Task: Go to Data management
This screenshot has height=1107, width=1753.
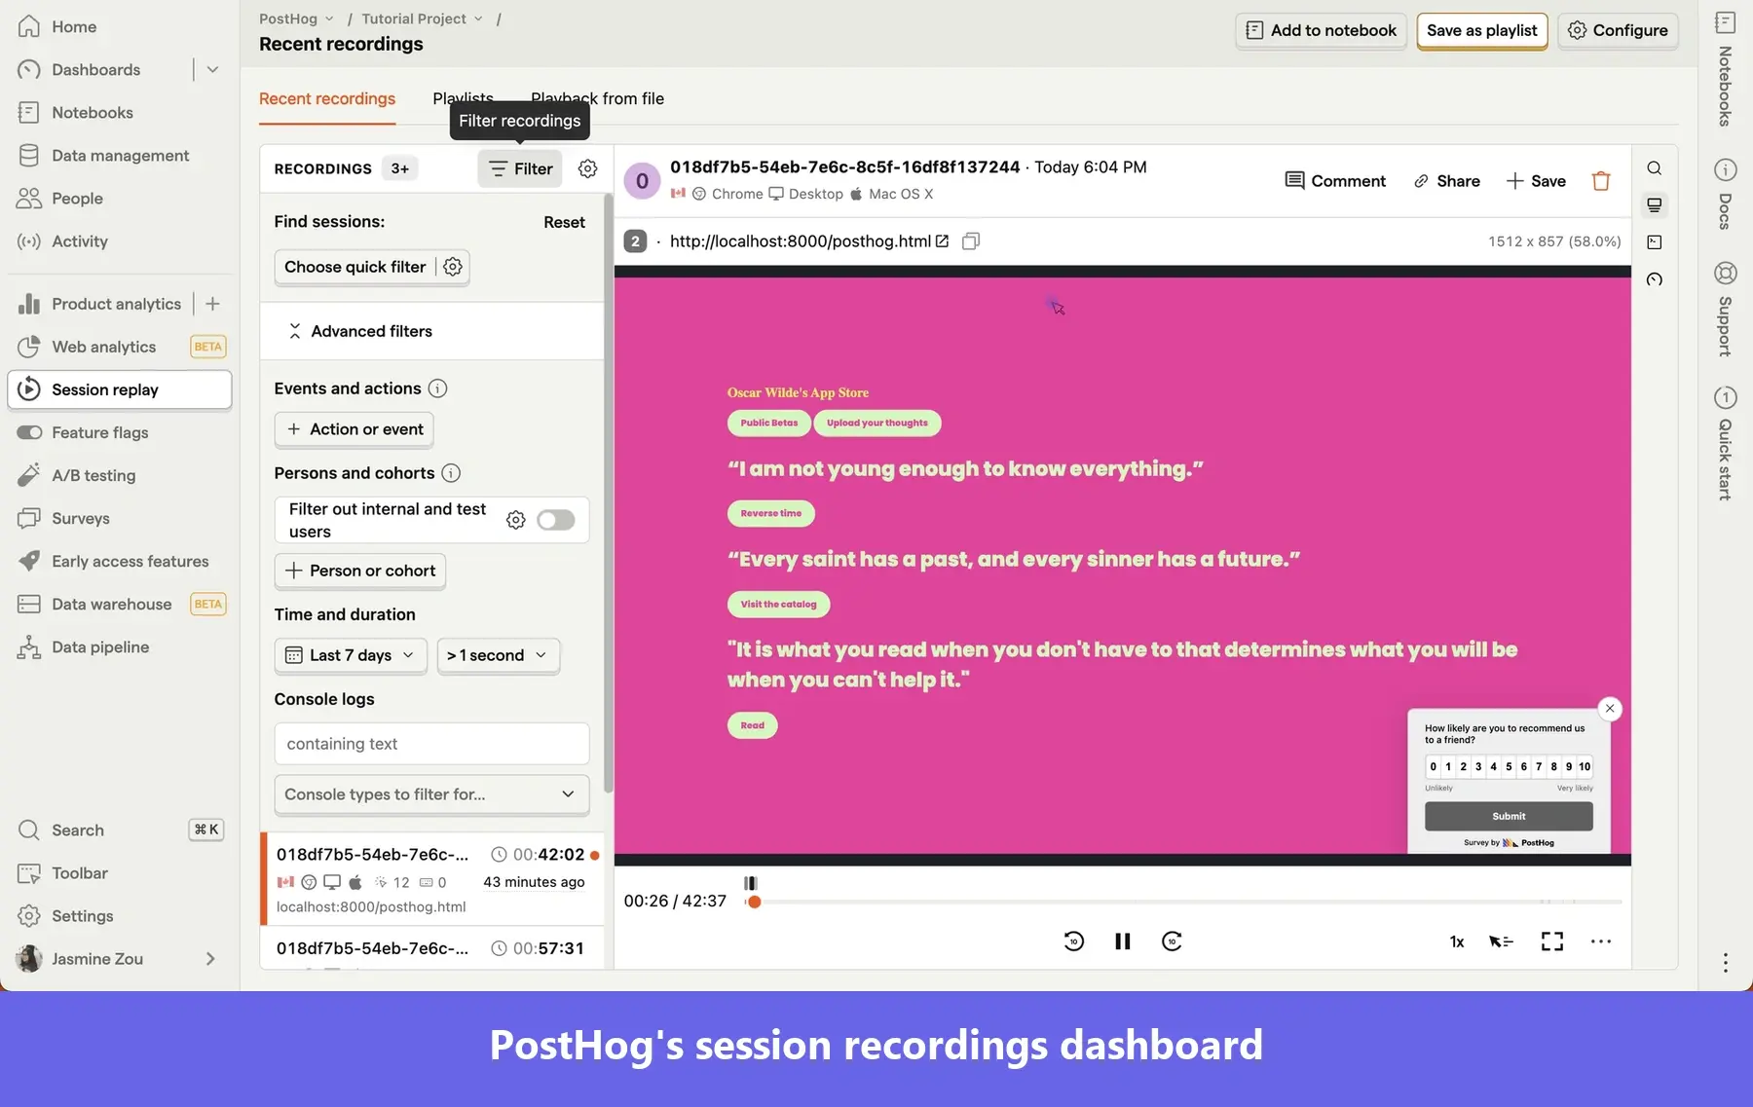Action: (120, 155)
